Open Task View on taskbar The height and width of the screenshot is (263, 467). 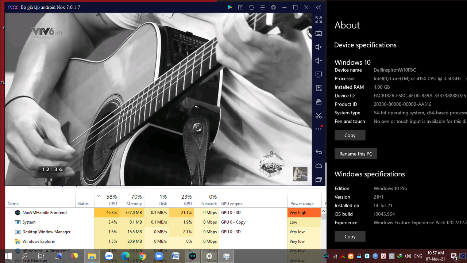point(41,256)
